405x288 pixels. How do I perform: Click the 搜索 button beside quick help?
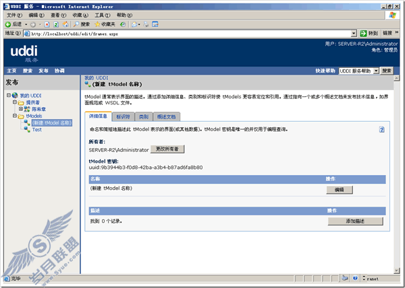pyautogui.click(x=387, y=71)
